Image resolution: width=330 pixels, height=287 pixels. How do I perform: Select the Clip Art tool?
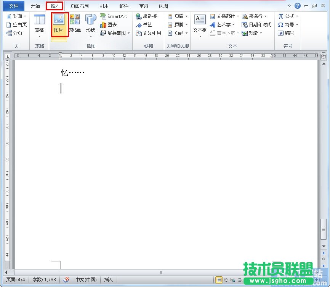[x=74, y=25]
